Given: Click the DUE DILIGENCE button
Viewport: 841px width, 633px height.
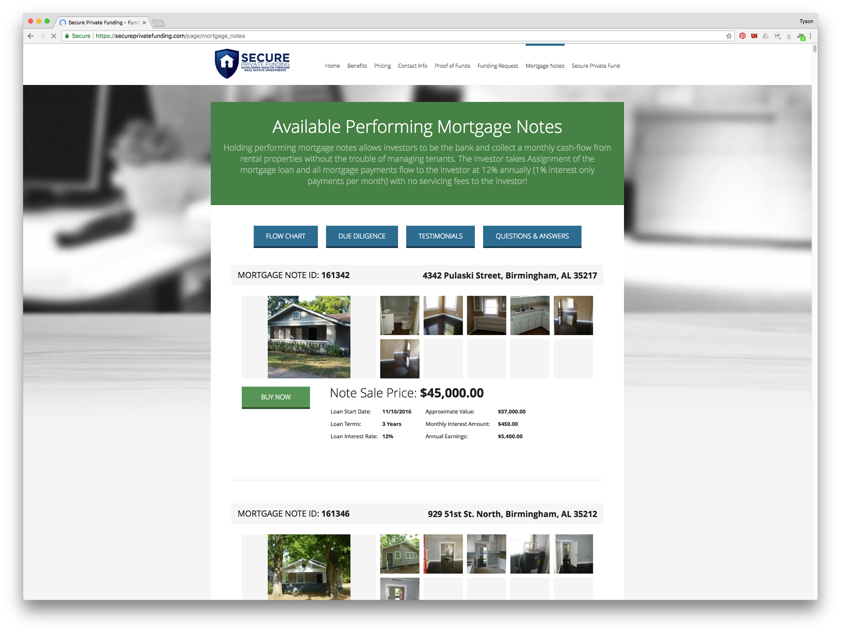Looking at the screenshot, I should coord(361,236).
